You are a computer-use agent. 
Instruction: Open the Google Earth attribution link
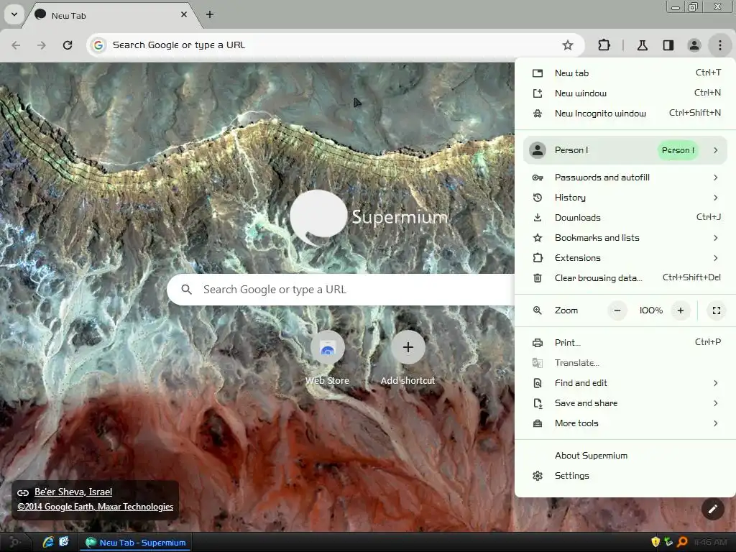click(96, 507)
